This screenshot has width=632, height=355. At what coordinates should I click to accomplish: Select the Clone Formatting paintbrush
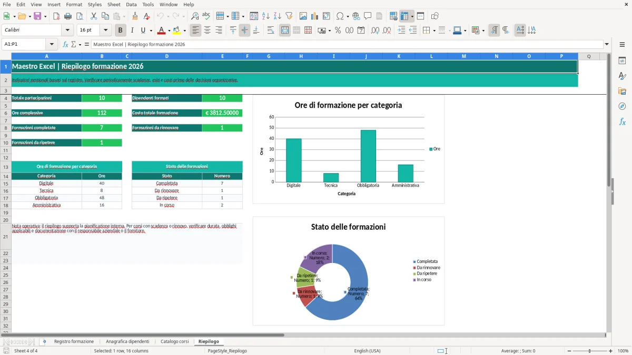tap(135, 16)
